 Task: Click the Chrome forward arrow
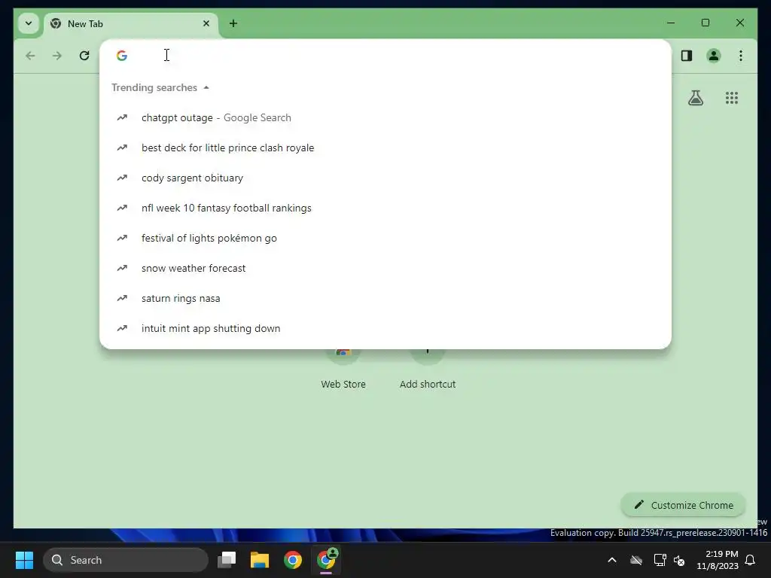tap(57, 56)
